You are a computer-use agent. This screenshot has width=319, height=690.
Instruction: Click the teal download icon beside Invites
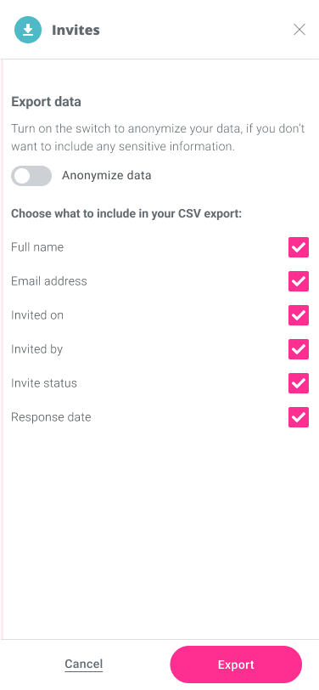(x=28, y=30)
